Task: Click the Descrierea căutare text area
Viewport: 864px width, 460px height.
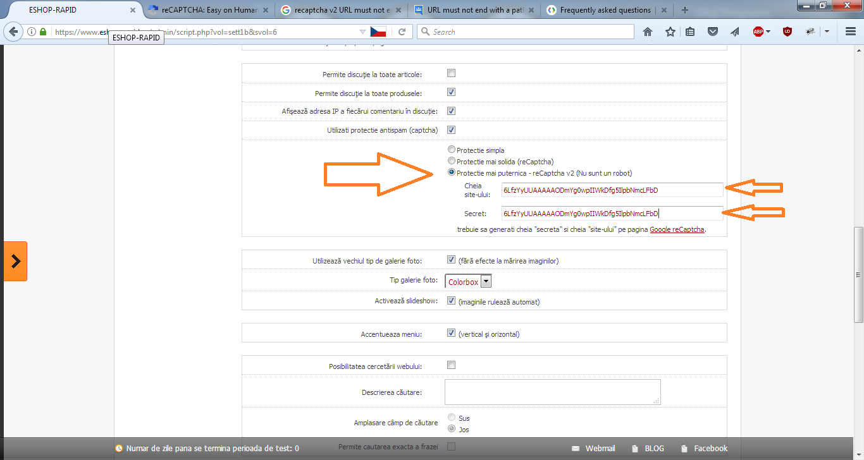Action: coord(553,392)
